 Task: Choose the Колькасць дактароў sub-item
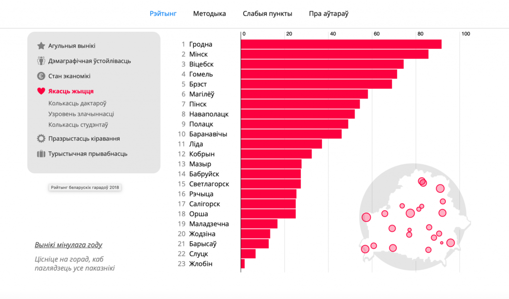pyautogui.click(x=77, y=103)
